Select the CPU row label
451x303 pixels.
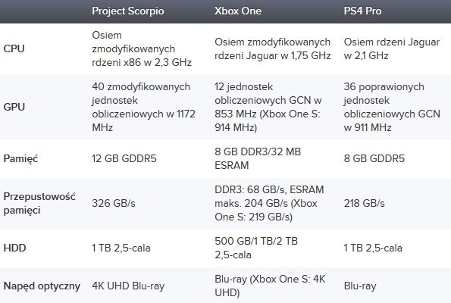tap(14, 48)
